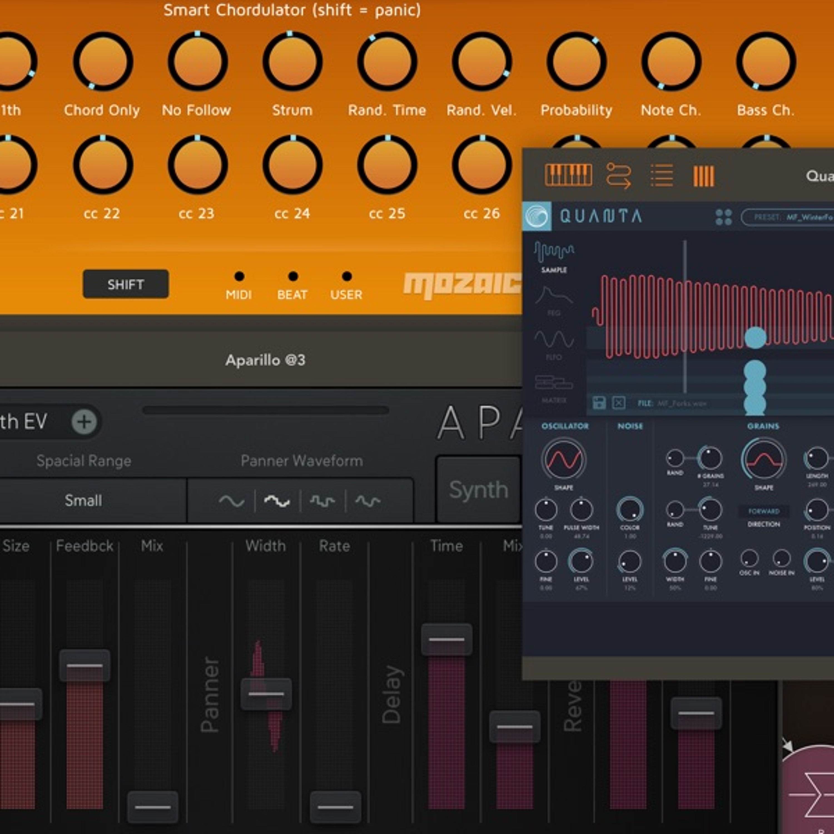Click the X remove sample icon
Image resolution: width=834 pixels, height=834 pixels.
619,403
